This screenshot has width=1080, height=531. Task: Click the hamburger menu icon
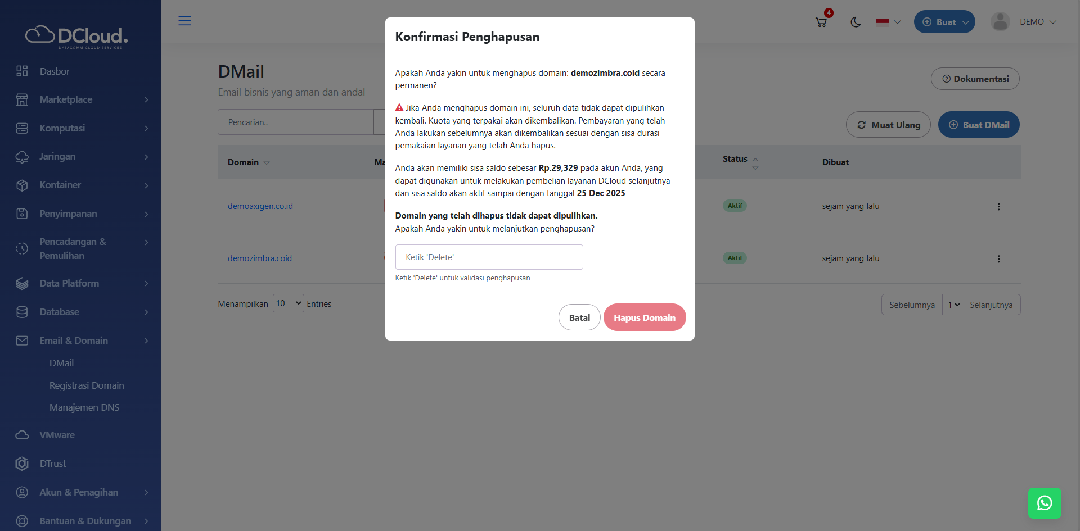point(184,21)
